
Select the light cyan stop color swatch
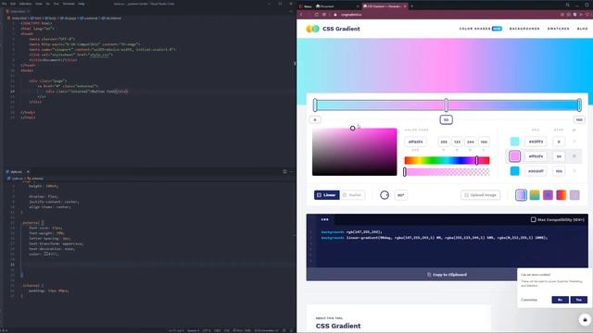(515, 142)
